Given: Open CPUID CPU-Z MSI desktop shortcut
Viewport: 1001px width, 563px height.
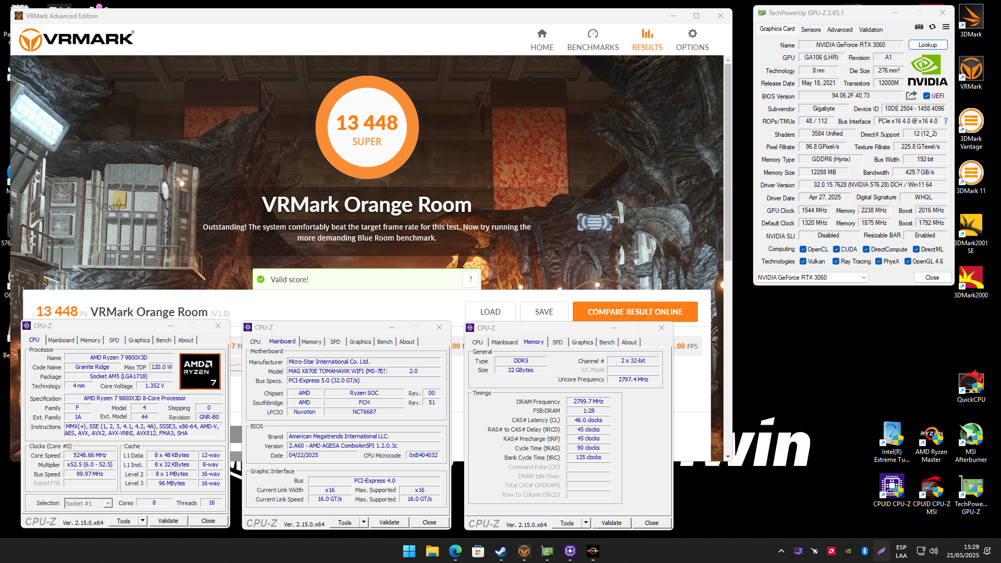Looking at the screenshot, I should click(x=931, y=494).
